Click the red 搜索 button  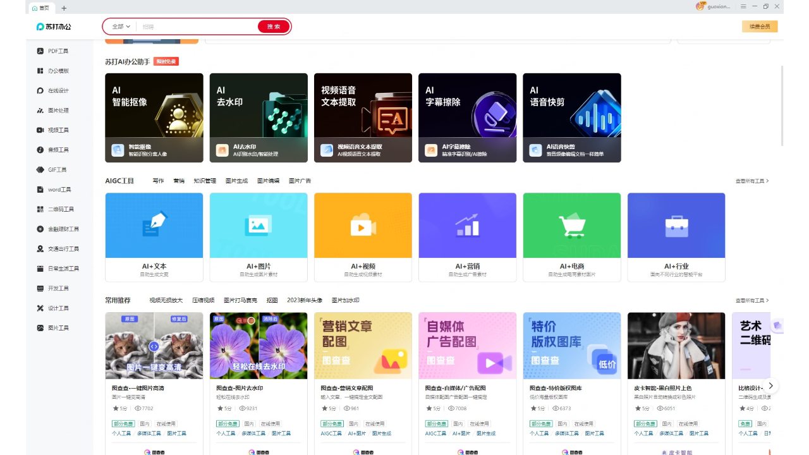tap(274, 27)
